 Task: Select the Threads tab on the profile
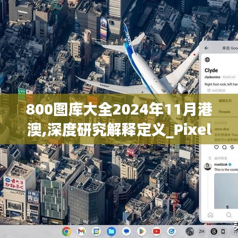point(224,112)
